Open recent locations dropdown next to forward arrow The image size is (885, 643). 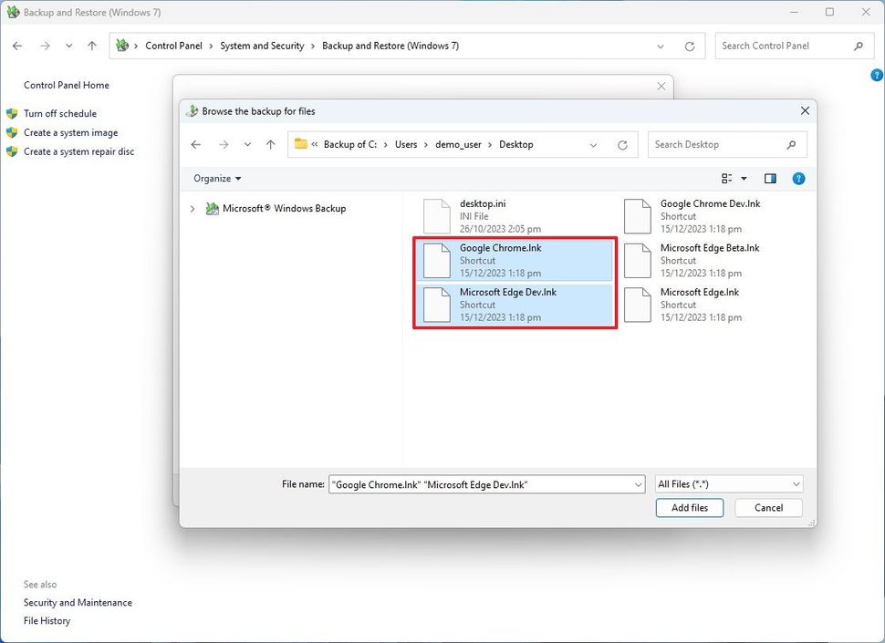[246, 144]
